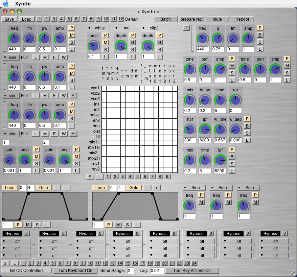Adjust the filter q knob
297x277 pixels.
[x=218, y=39]
